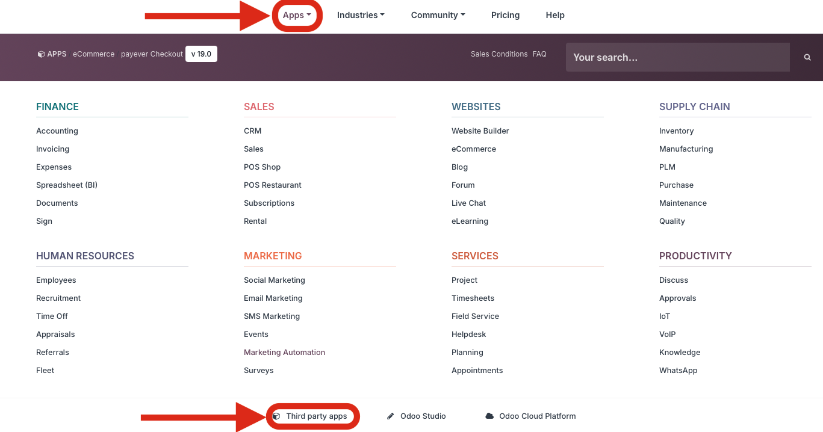Open the Fleet app
Screen dimensions: 823x432
[45, 370]
